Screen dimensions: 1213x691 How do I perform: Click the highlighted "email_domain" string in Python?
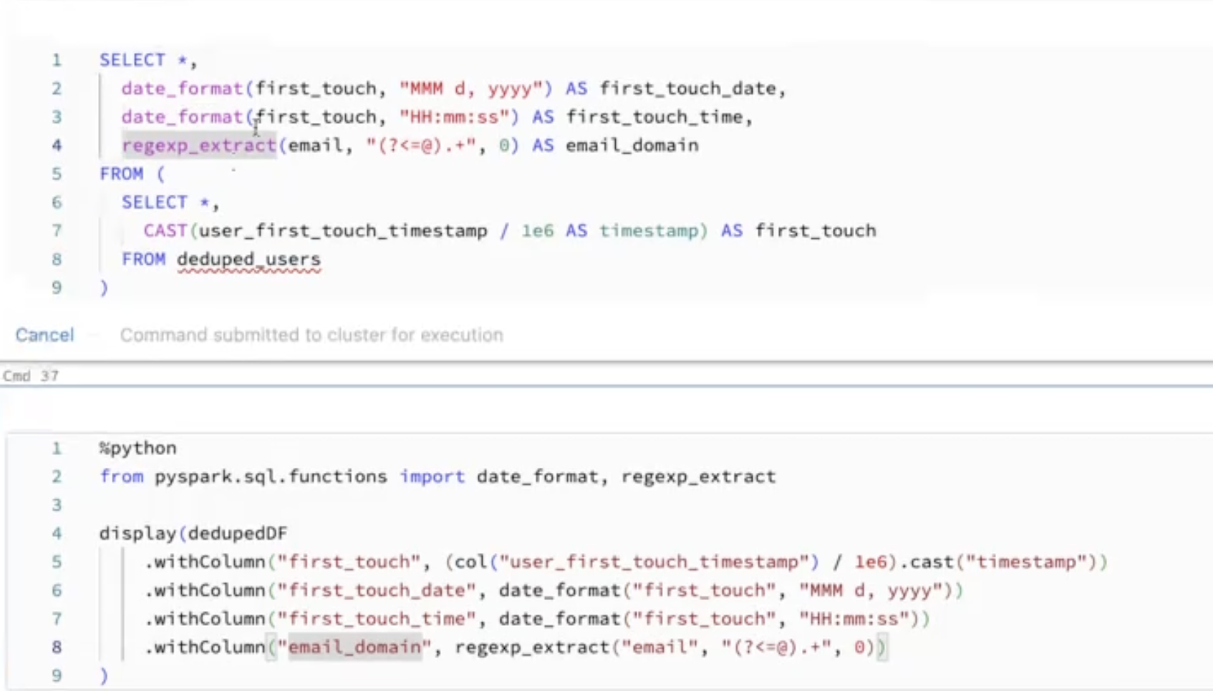point(355,647)
